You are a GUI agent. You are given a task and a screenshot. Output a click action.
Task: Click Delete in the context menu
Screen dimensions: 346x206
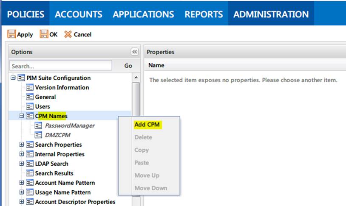[143, 137]
